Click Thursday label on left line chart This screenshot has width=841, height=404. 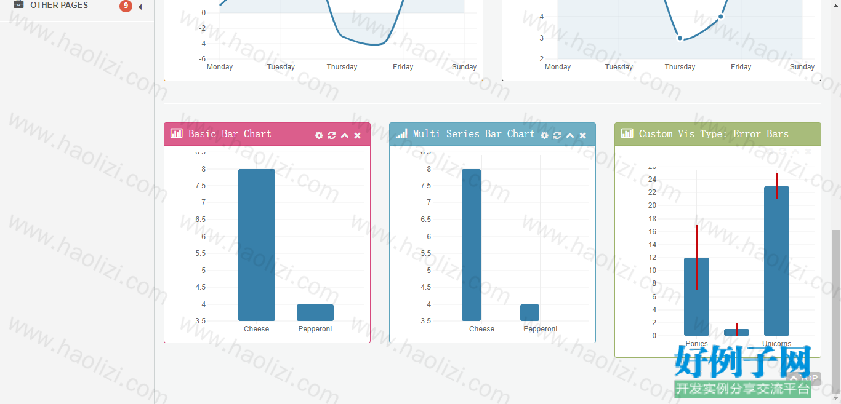[x=342, y=67]
